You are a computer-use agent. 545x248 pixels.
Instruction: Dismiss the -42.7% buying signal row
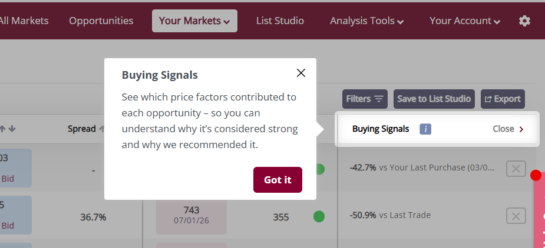(x=516, y=169)
